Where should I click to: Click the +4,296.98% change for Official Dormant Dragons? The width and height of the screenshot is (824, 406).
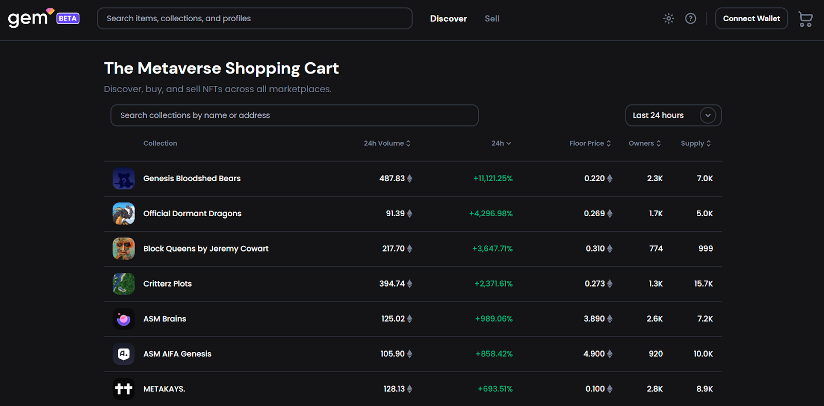(491, 214)
